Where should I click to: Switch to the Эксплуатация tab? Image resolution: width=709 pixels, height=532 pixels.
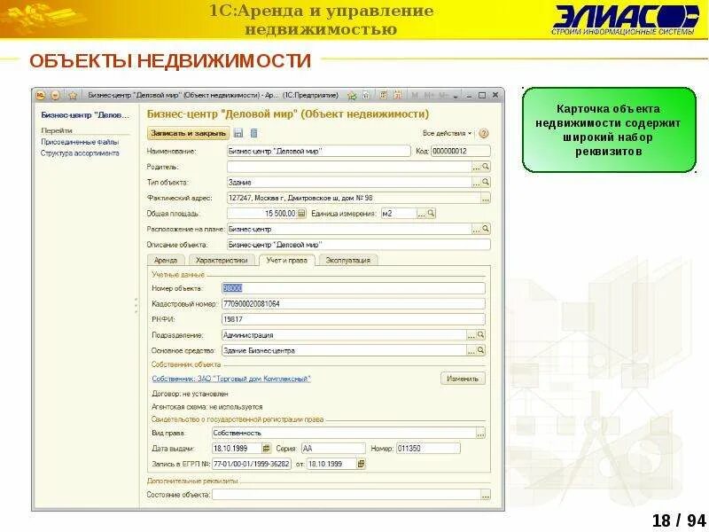[x=348, y=260]
